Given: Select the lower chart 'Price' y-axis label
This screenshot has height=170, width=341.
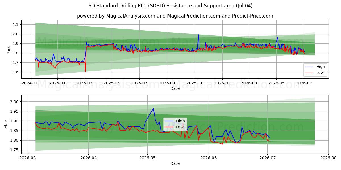Looking at the screenshot, I should point(6,124).
